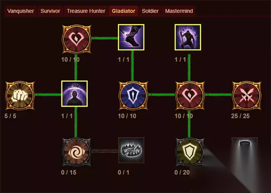Click the bear trap skill icon 0 / 1

click(131, 150)
